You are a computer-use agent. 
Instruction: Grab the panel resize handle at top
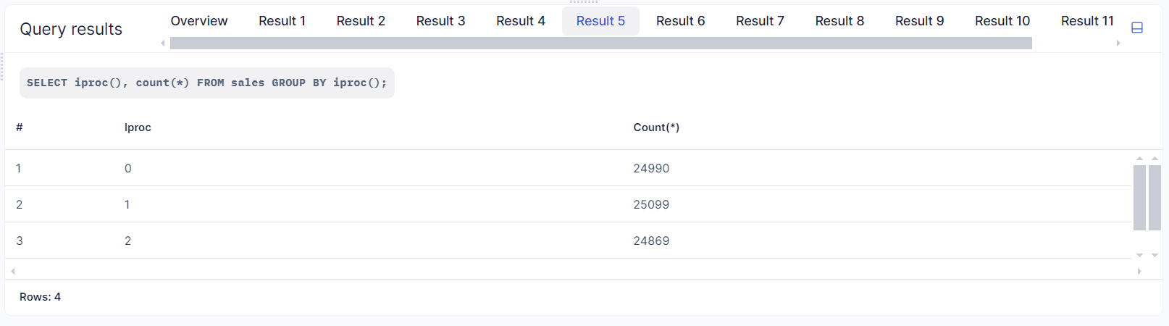coord(584,2)
